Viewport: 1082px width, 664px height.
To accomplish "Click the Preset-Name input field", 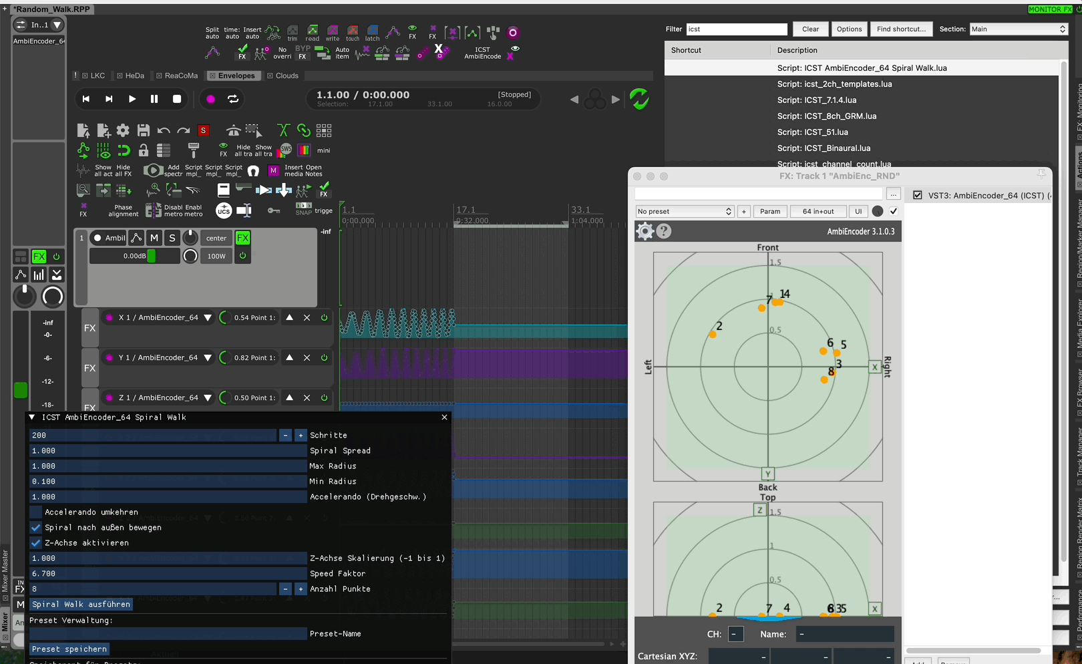I will tap(168, 634).
